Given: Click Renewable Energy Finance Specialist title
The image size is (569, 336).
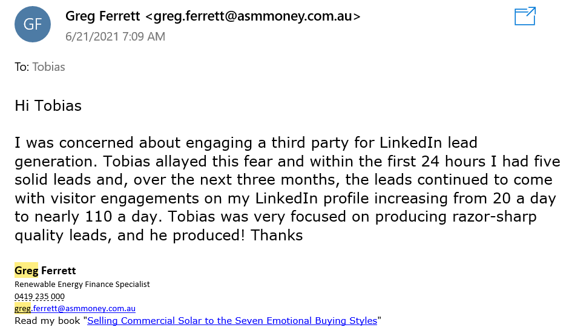Looking at the screenshot, I should [82, 284].
